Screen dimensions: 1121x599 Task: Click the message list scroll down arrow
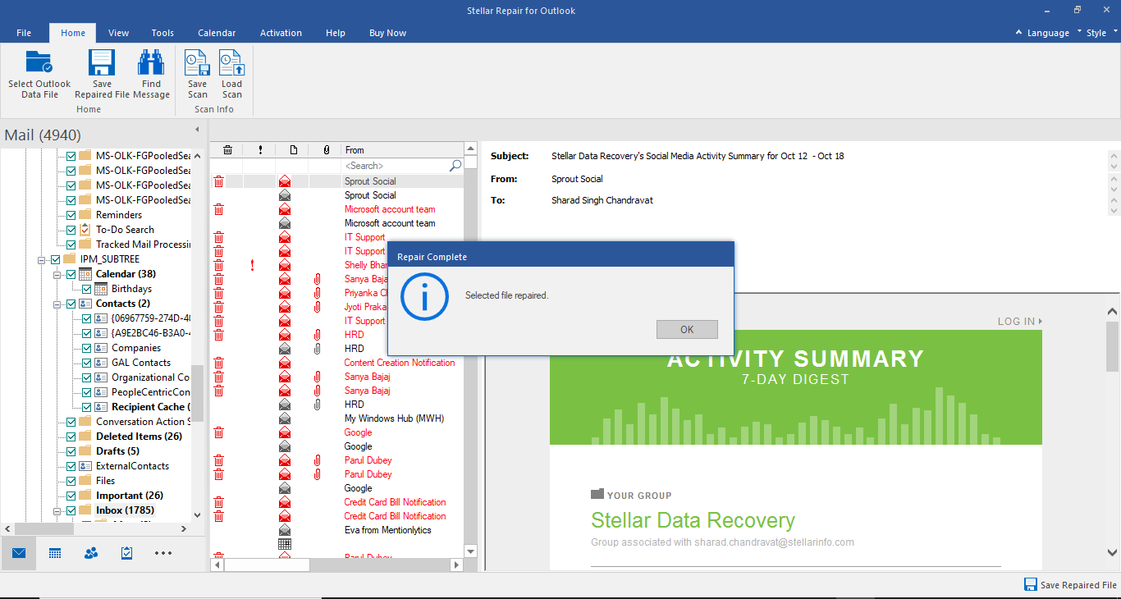point(470,551)
